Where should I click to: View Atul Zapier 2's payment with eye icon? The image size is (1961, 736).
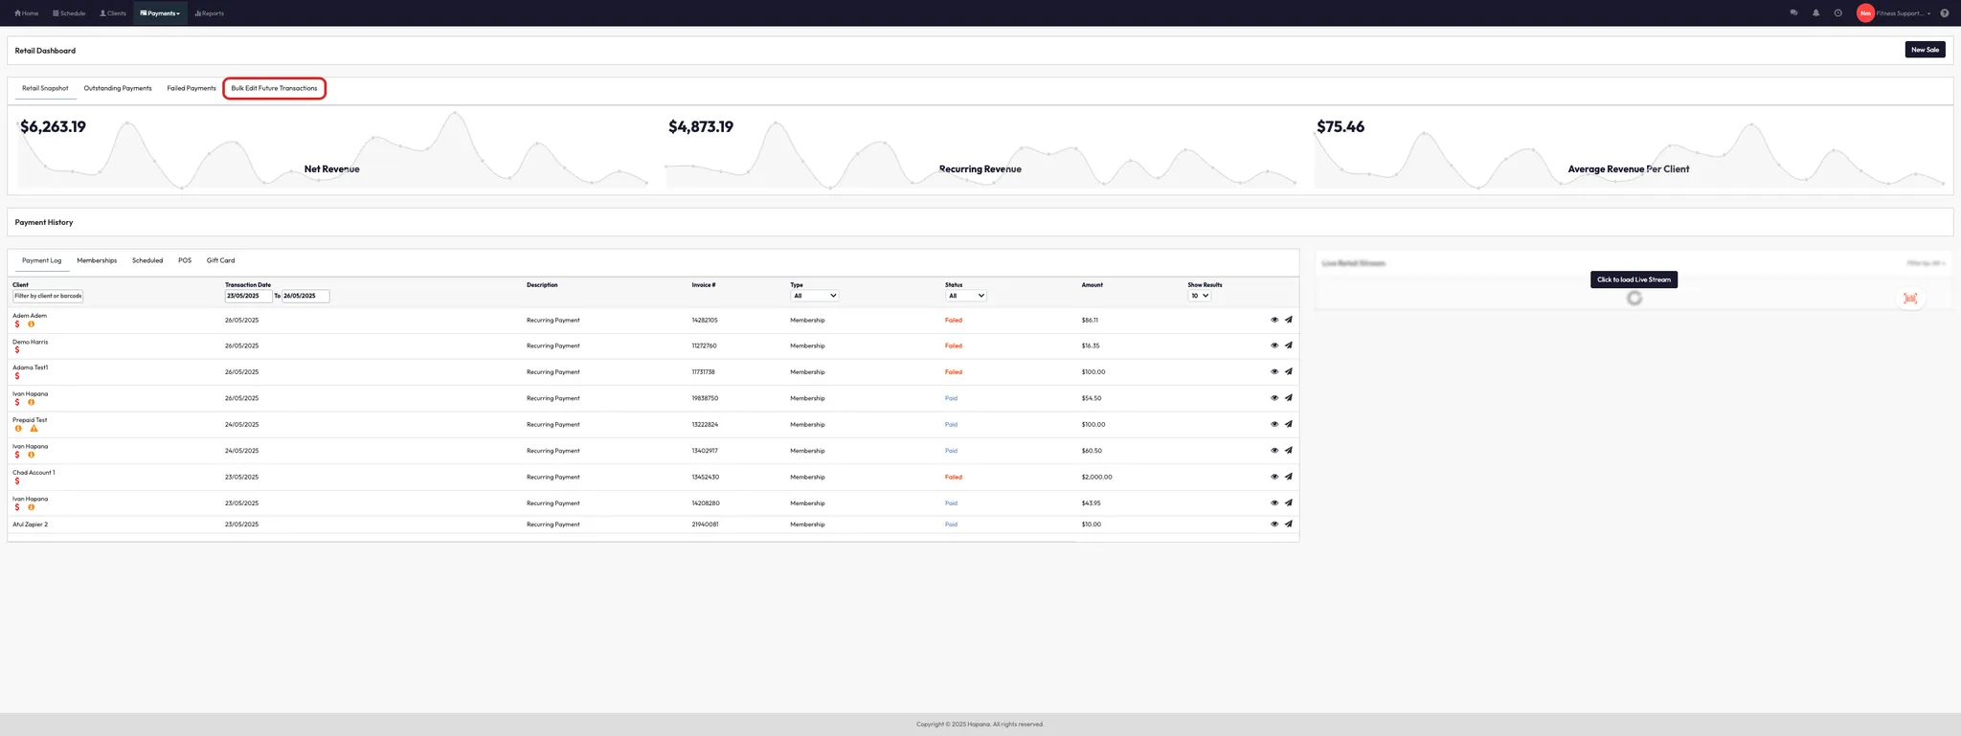pyautogui.click(x=1274, y=524)
